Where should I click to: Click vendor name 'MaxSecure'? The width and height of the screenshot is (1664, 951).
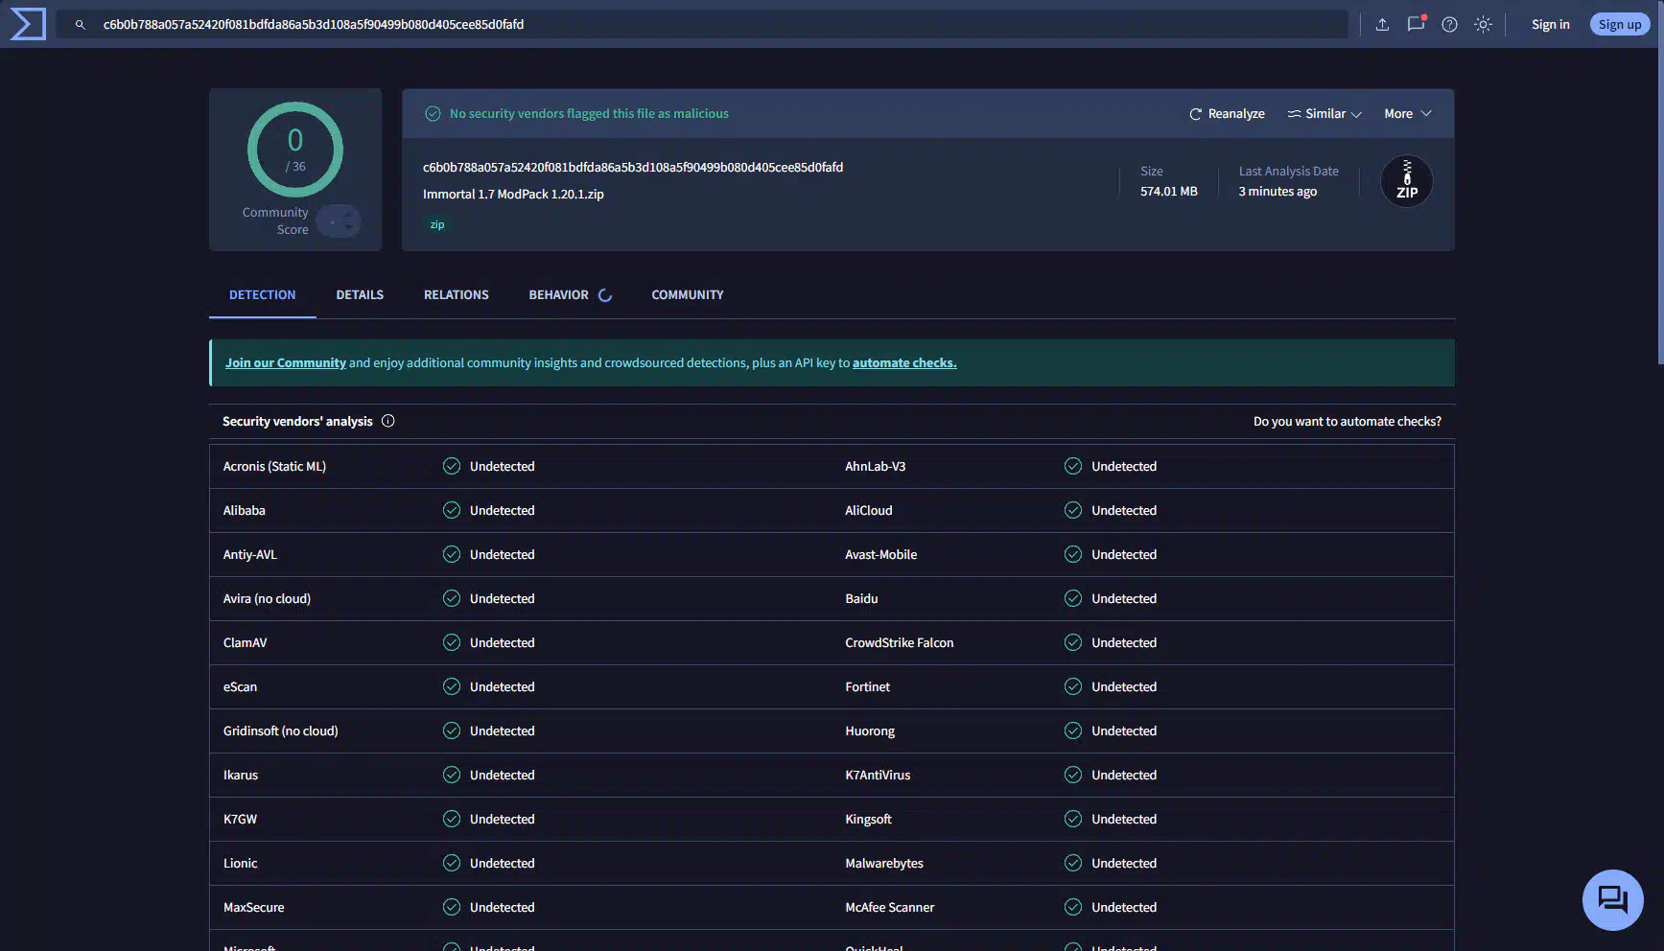(x=254, y=908)
